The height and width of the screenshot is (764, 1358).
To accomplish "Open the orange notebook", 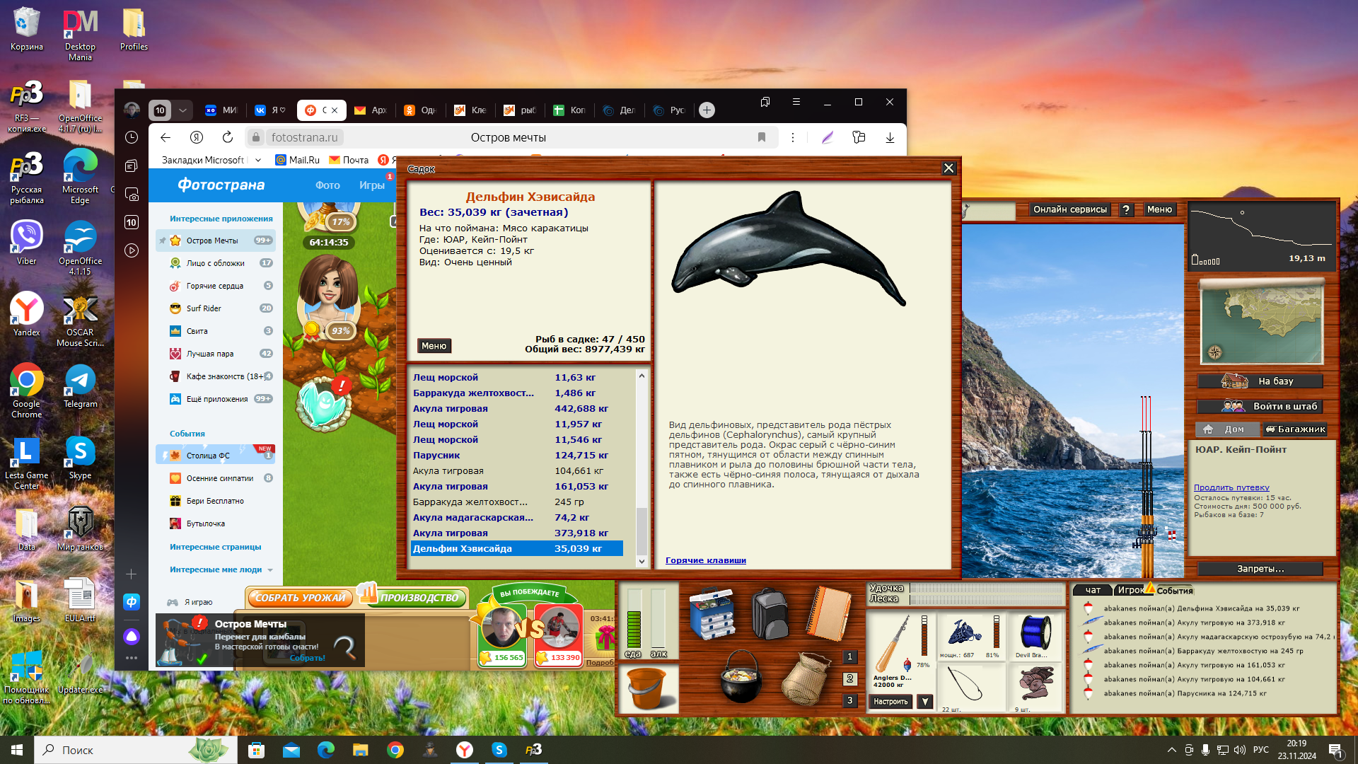I will pos(829,613).
